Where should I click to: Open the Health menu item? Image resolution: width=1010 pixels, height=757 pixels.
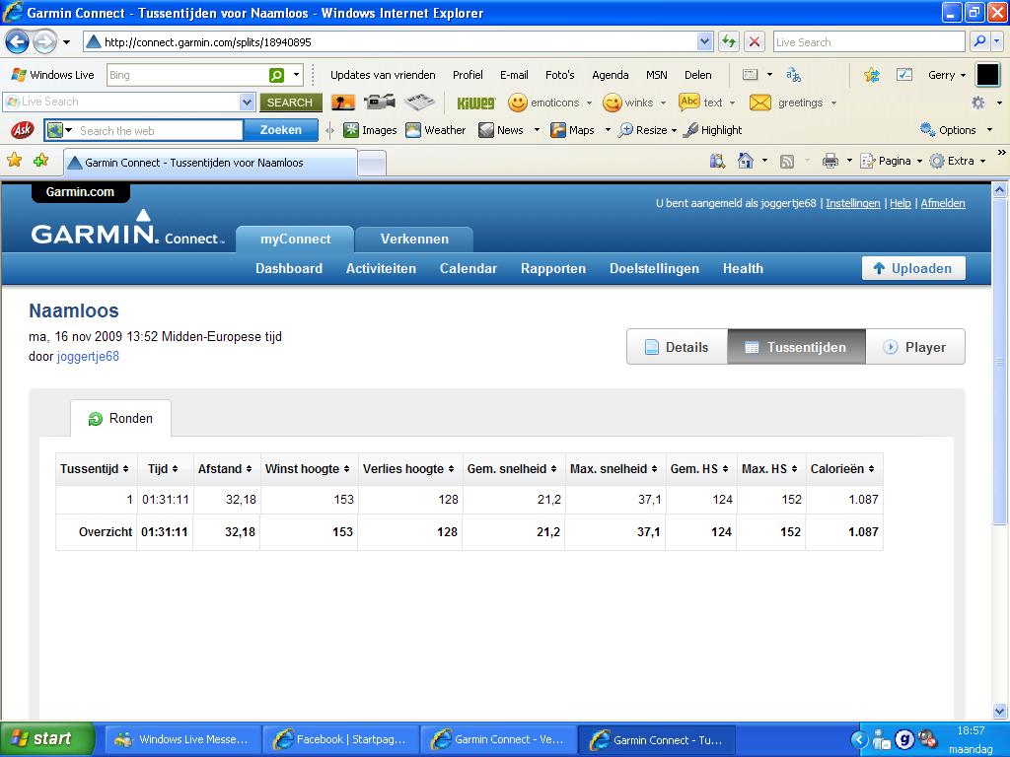743,268
